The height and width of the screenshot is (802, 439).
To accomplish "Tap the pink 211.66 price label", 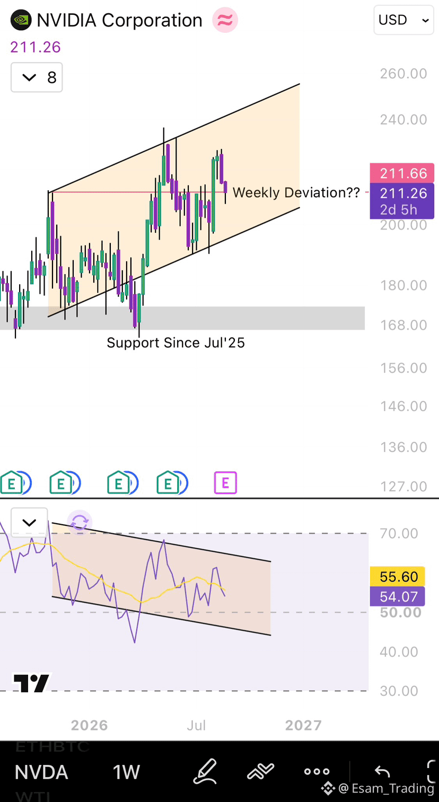I will click(402, 173).
